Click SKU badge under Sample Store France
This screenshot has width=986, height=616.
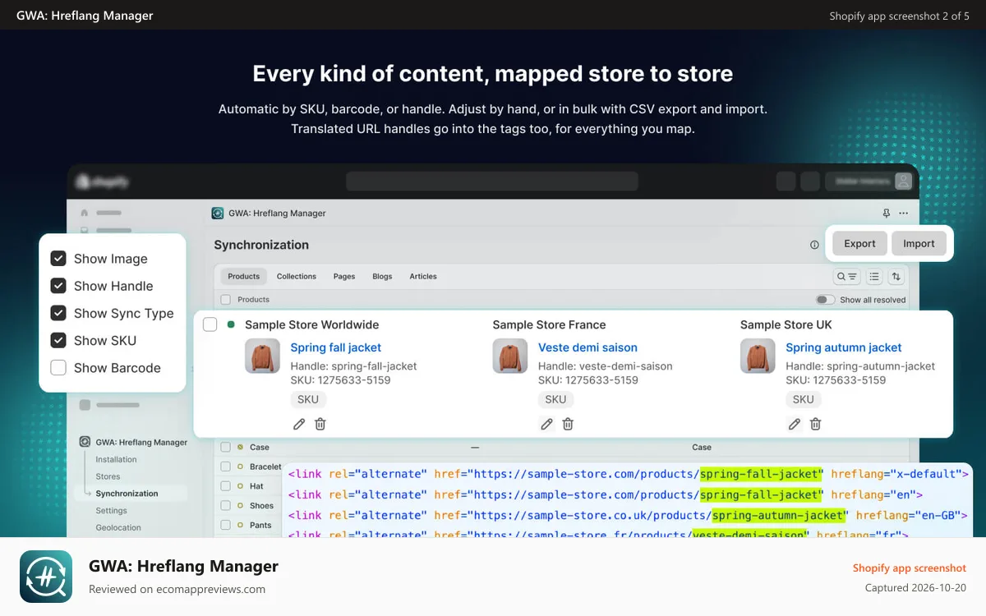click(555, 399)
